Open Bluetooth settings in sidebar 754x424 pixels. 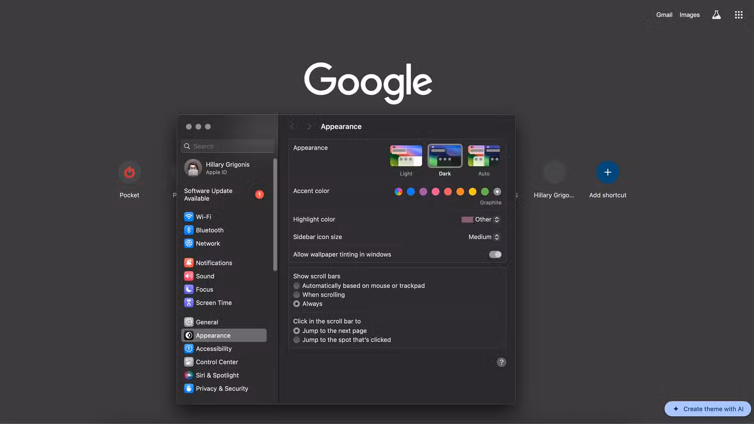coord(209,230)
